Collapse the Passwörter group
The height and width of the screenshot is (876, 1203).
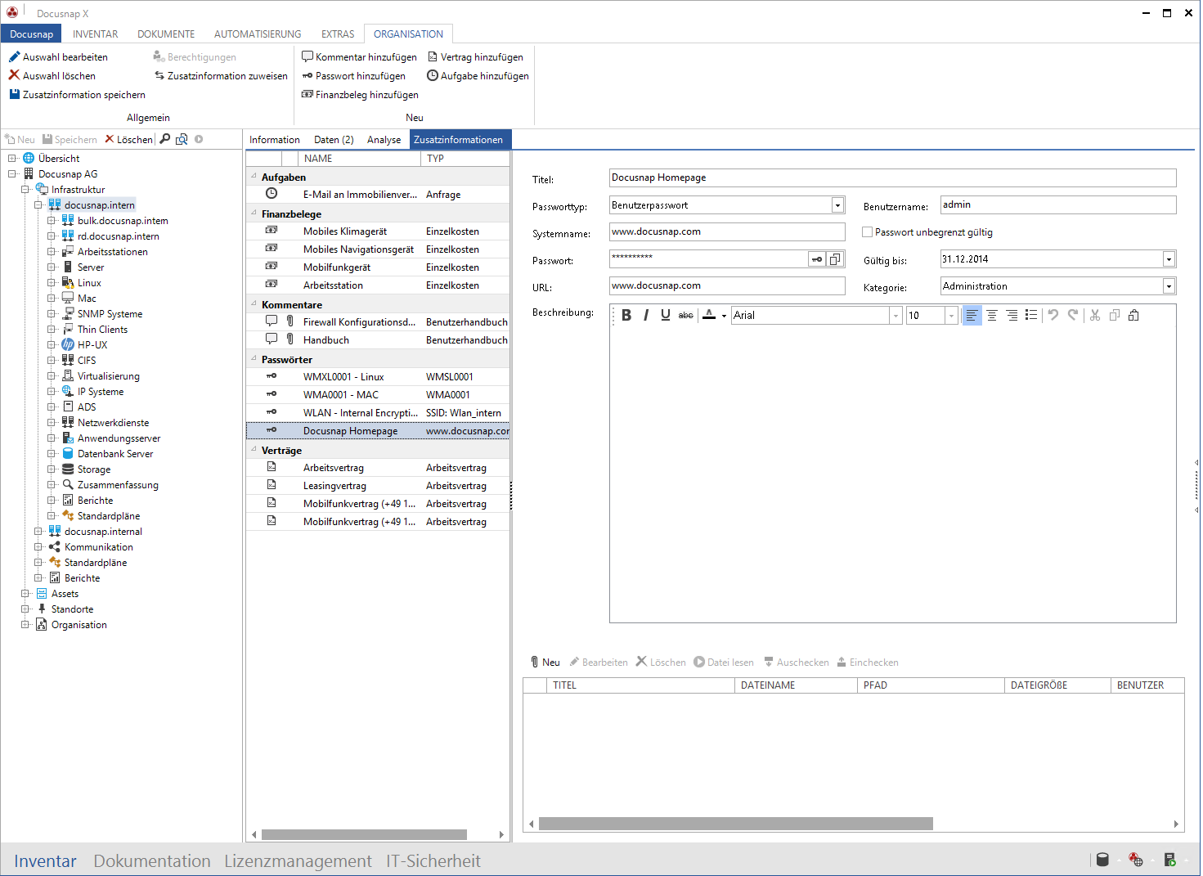(x=254, y=358)
